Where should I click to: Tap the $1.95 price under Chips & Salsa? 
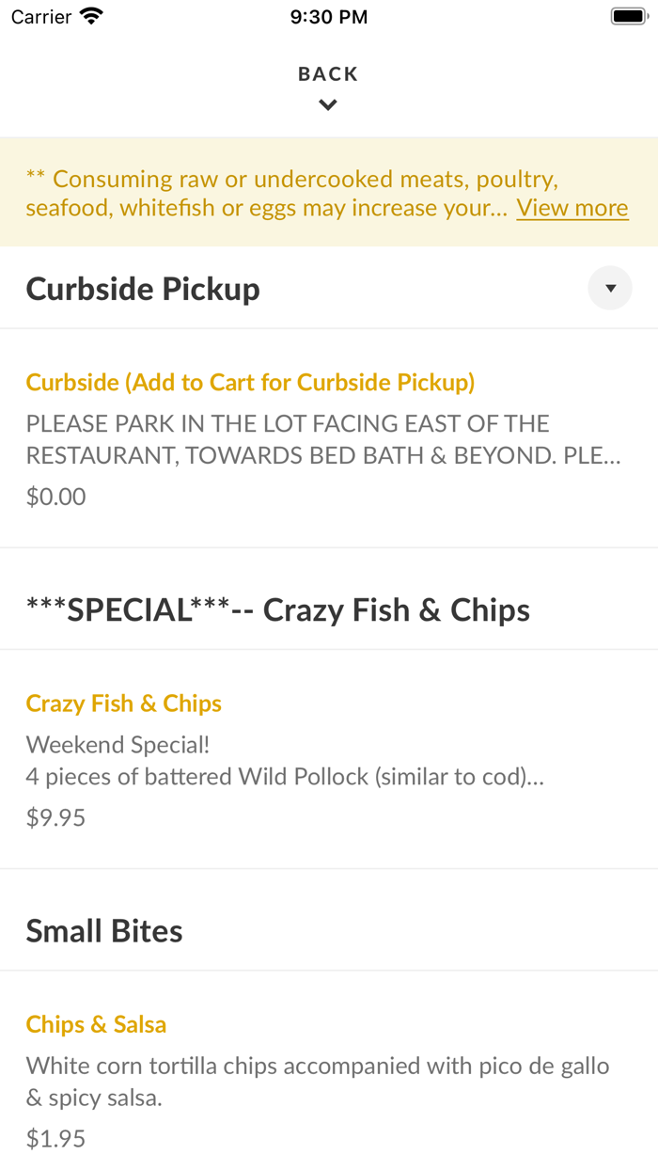55,1138
